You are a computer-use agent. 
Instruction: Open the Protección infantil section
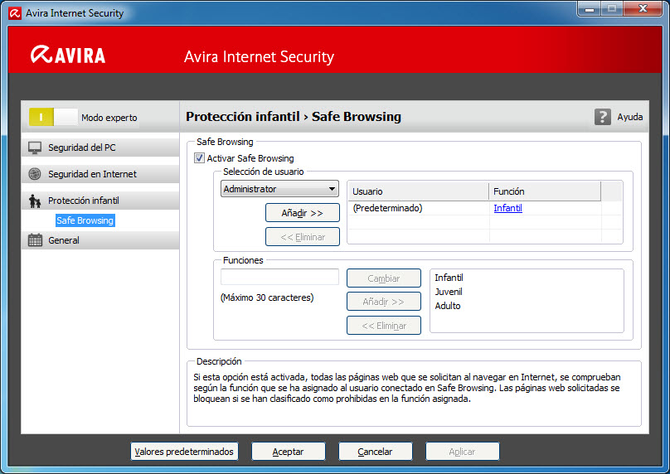tap(100, 201)
